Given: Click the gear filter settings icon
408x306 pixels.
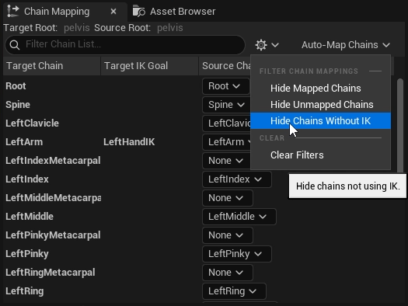Looking at the screenshot, I should pyautogui.click(x=261, y=45).
